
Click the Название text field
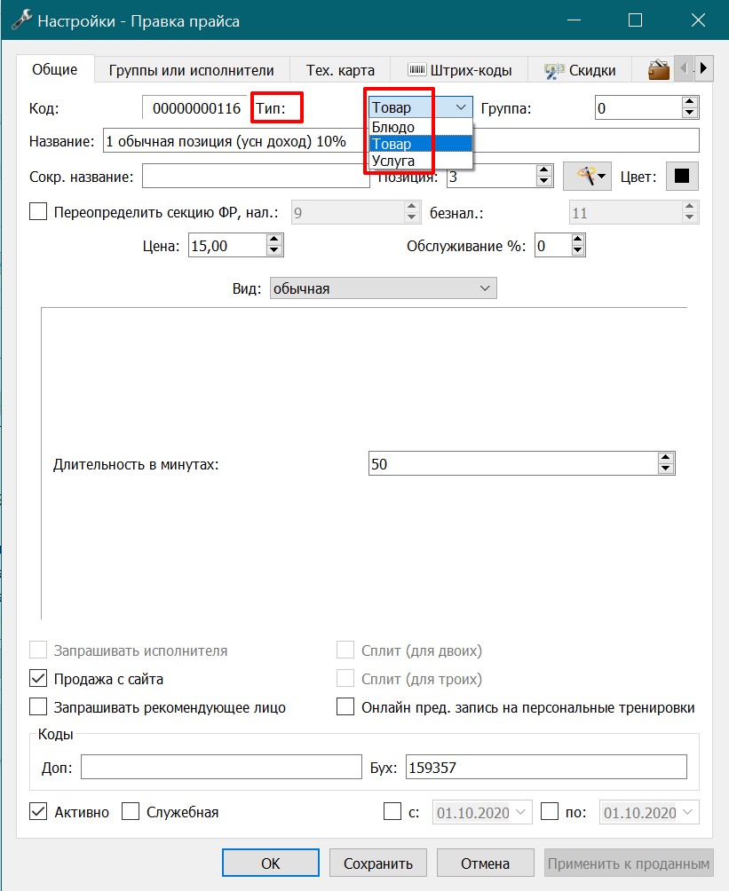click(x=400, y=140)
